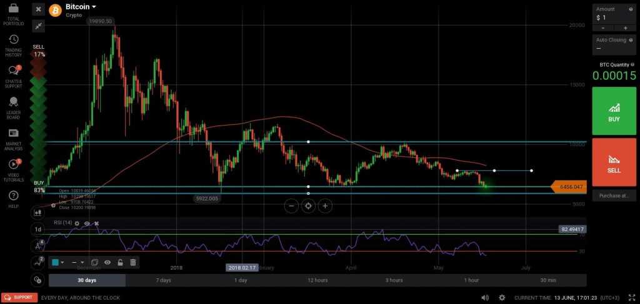Open the candlestick chart type button
This screenshot has height=304, width=640.
click(x=38, y=212)
